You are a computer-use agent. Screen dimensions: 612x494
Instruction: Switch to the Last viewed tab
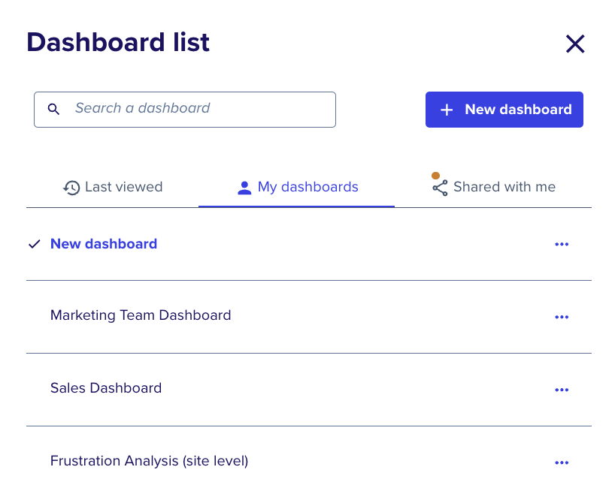(x=113, y=187)
